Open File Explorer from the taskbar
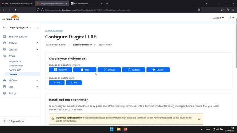This screenshot has height=133, width=237. [118, 129]
